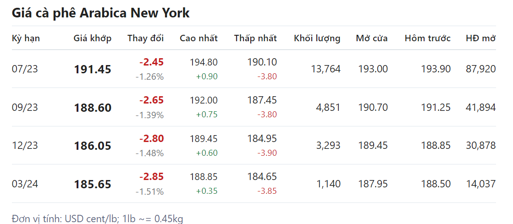This screenshot has height=224, width=513.
Task: Click the 'Thay đổi' column header
Action: click(145, 38)
